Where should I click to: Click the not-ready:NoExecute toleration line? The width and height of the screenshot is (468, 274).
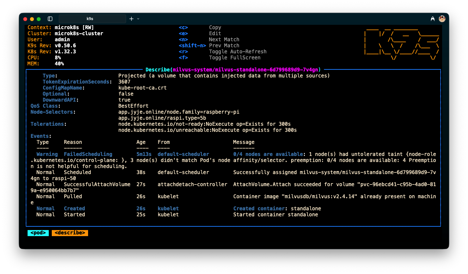pyautogui.click(x=204, y=124)
